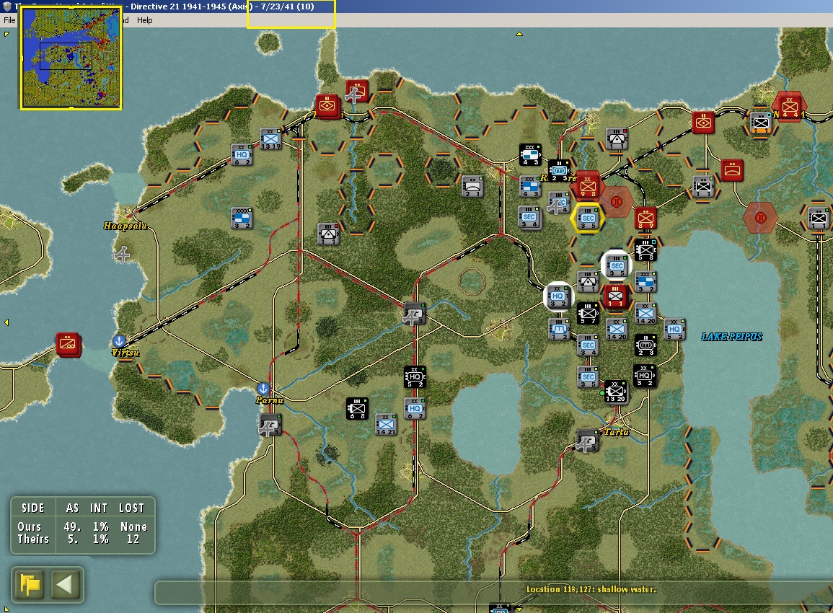
Task: Click the 'Theirs' row in losses panel
Action: (x=82, y=539)
